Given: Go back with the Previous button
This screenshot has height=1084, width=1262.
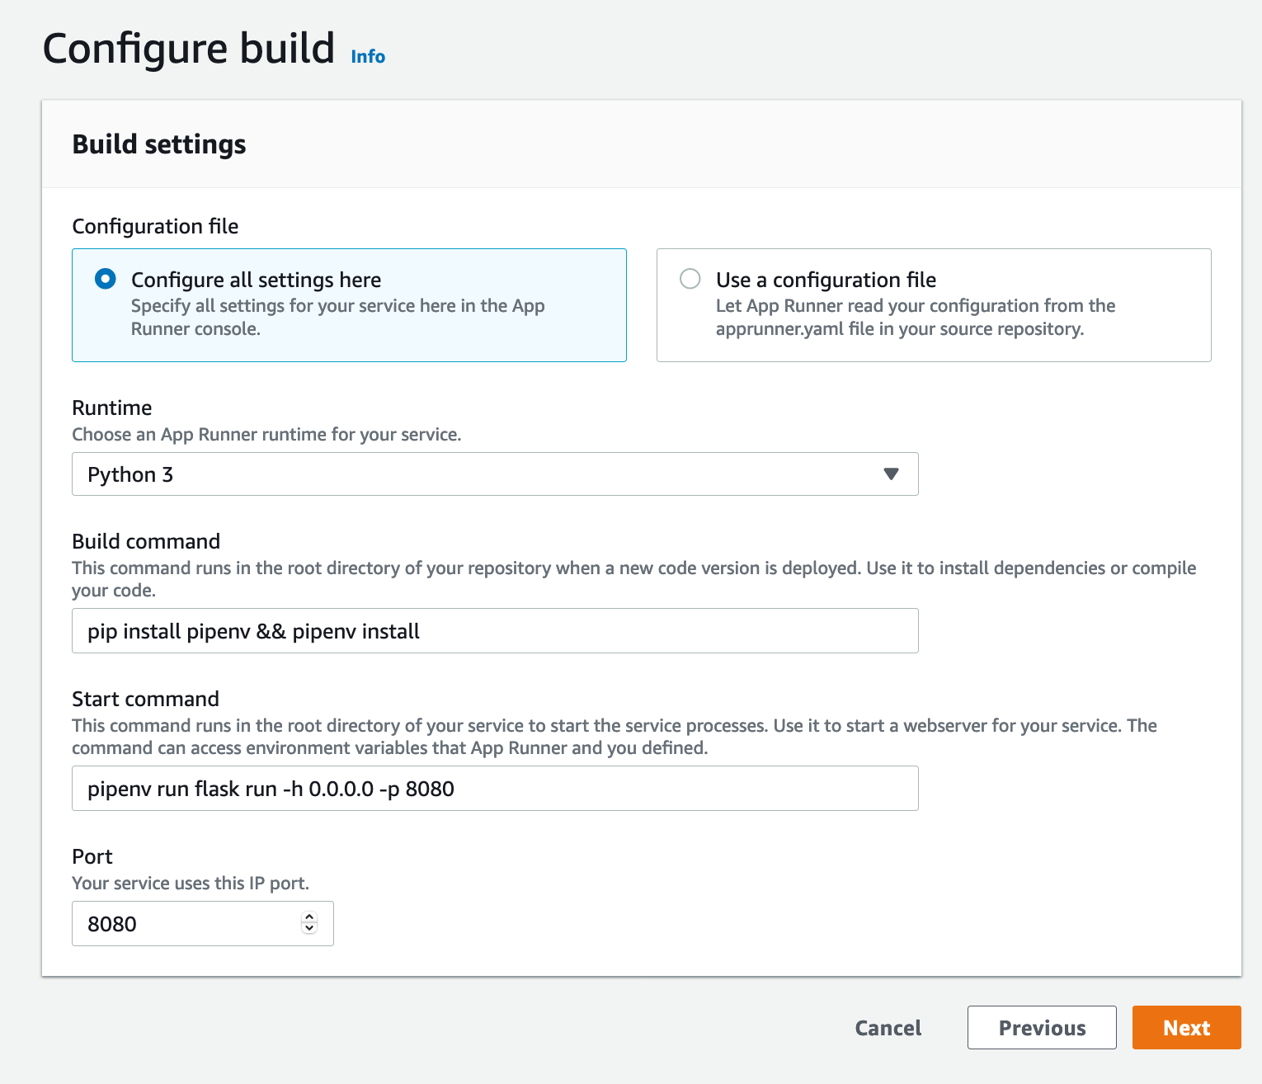Looking at the screenshot, I should pos(1042,1028).
